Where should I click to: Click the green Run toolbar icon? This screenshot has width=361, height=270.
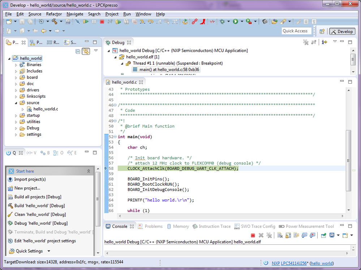coord(235,22)
